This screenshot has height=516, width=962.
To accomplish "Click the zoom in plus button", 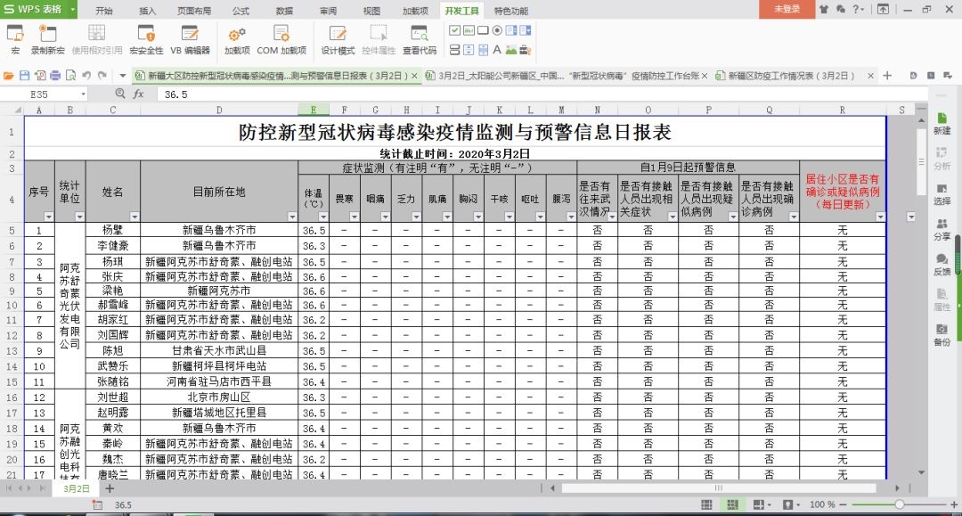I will (x=954, y=504).
